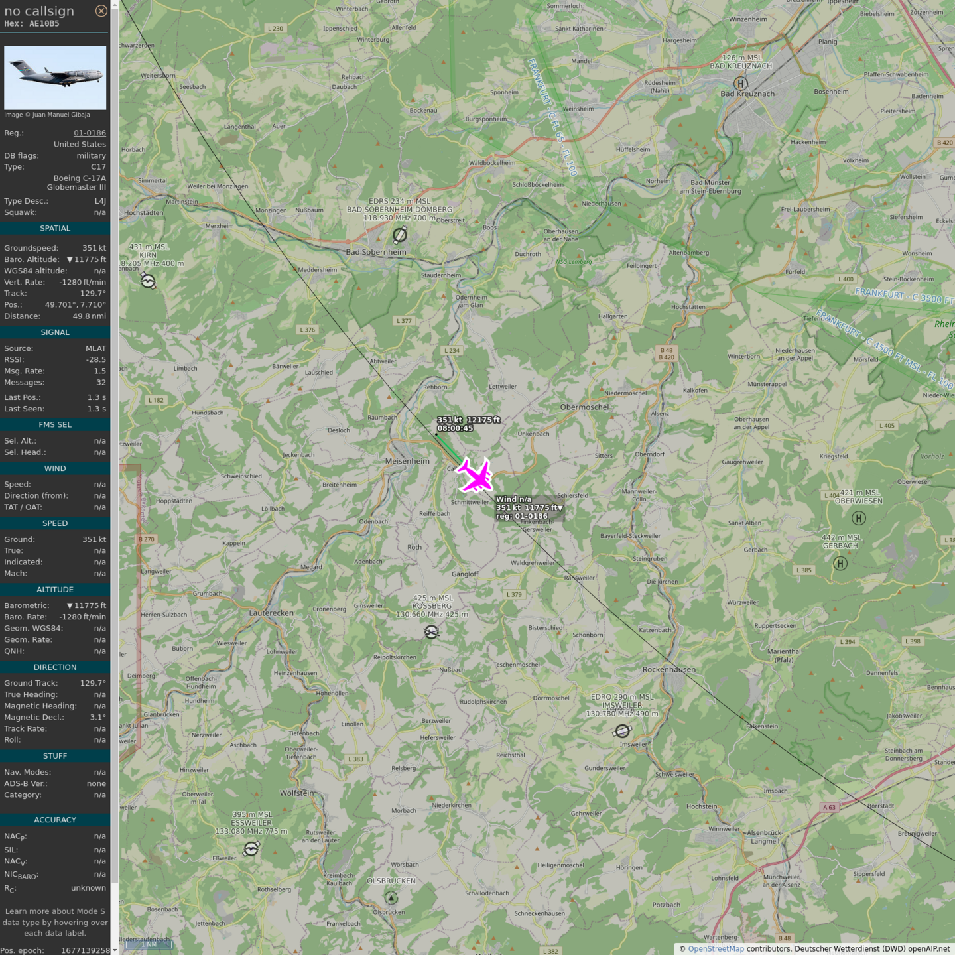Click the sidebar scroll-down arrow
The height and width of the screenshot is (955, 955).
click(115, 950)
